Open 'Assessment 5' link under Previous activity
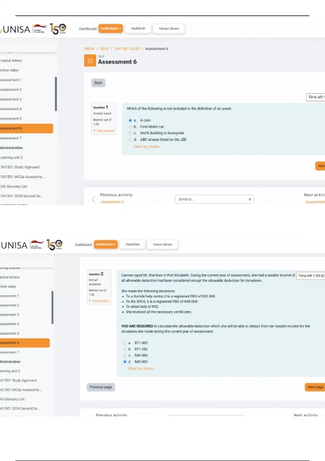 [x=112, y=202]
